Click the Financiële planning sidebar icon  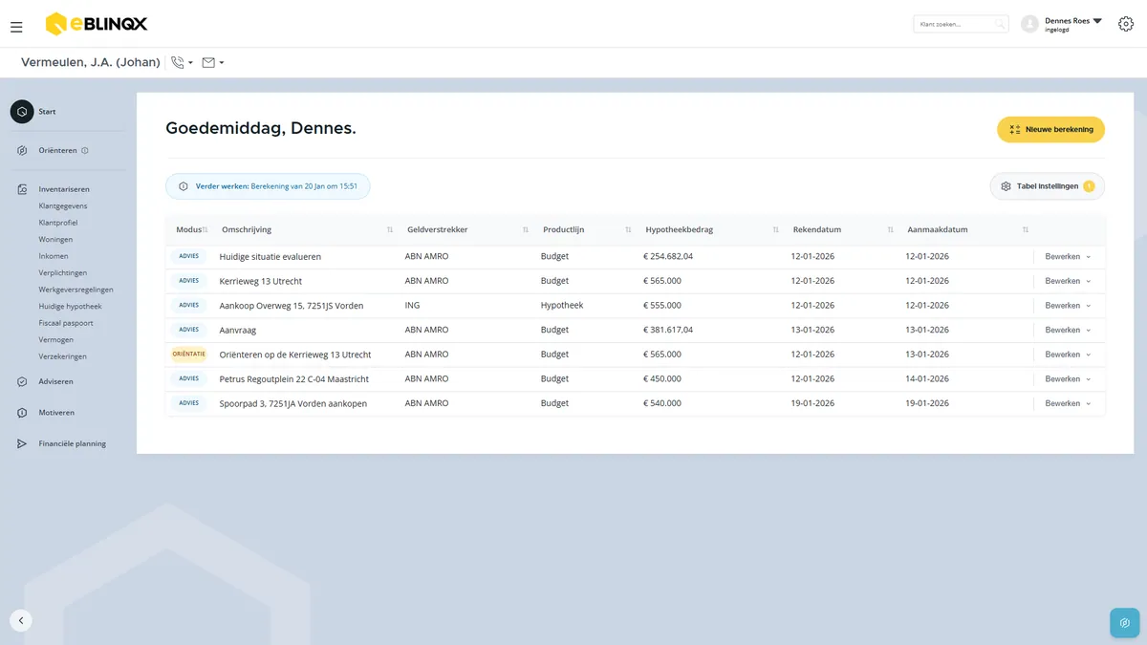point(22,443)
